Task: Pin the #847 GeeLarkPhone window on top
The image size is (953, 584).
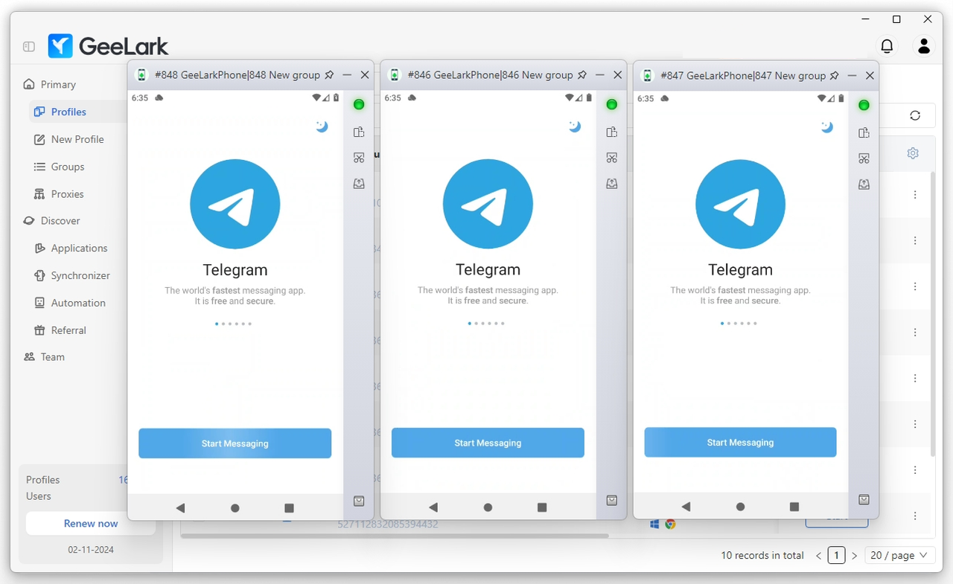Action: pos(835,75)
